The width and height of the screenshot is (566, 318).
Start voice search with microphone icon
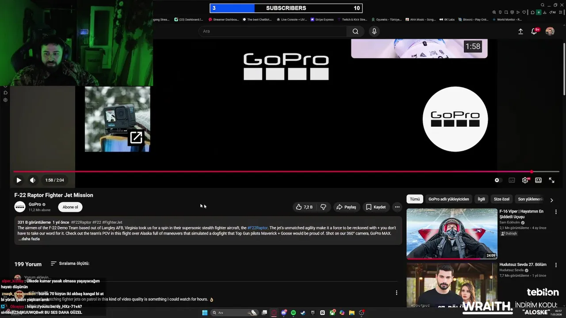pos(374,31)
